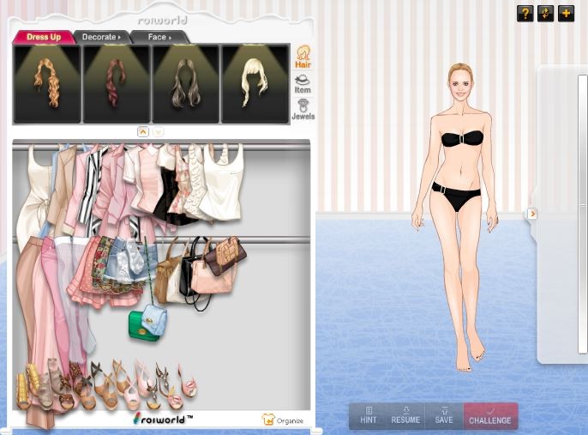Open the Item accessories category
588x435 pixels.
[303, 83]
